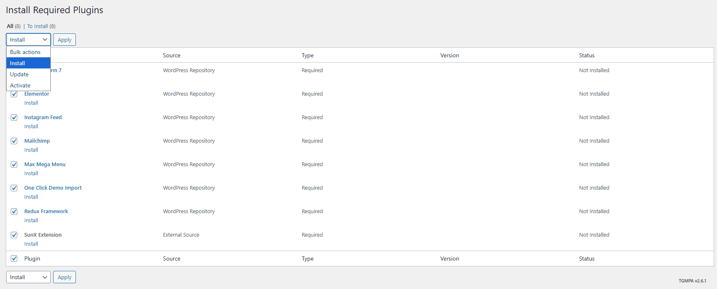Choose Activate in the open dropdown list

(x=28, y=85)
